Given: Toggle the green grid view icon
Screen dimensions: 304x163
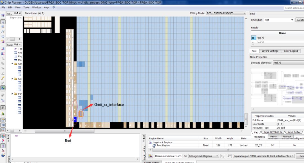Looking at the screenshot, I should click(x=3, y=88).
